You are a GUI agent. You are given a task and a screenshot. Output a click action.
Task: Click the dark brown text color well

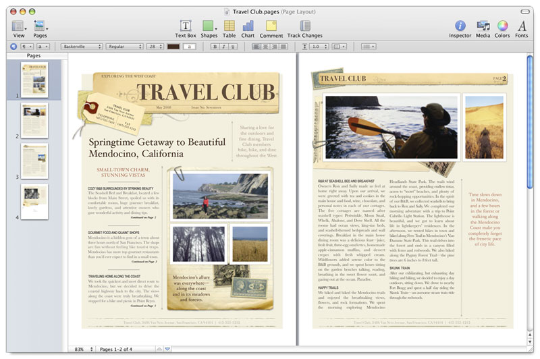173,47
